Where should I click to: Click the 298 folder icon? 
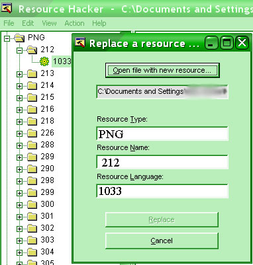[32, 181]
